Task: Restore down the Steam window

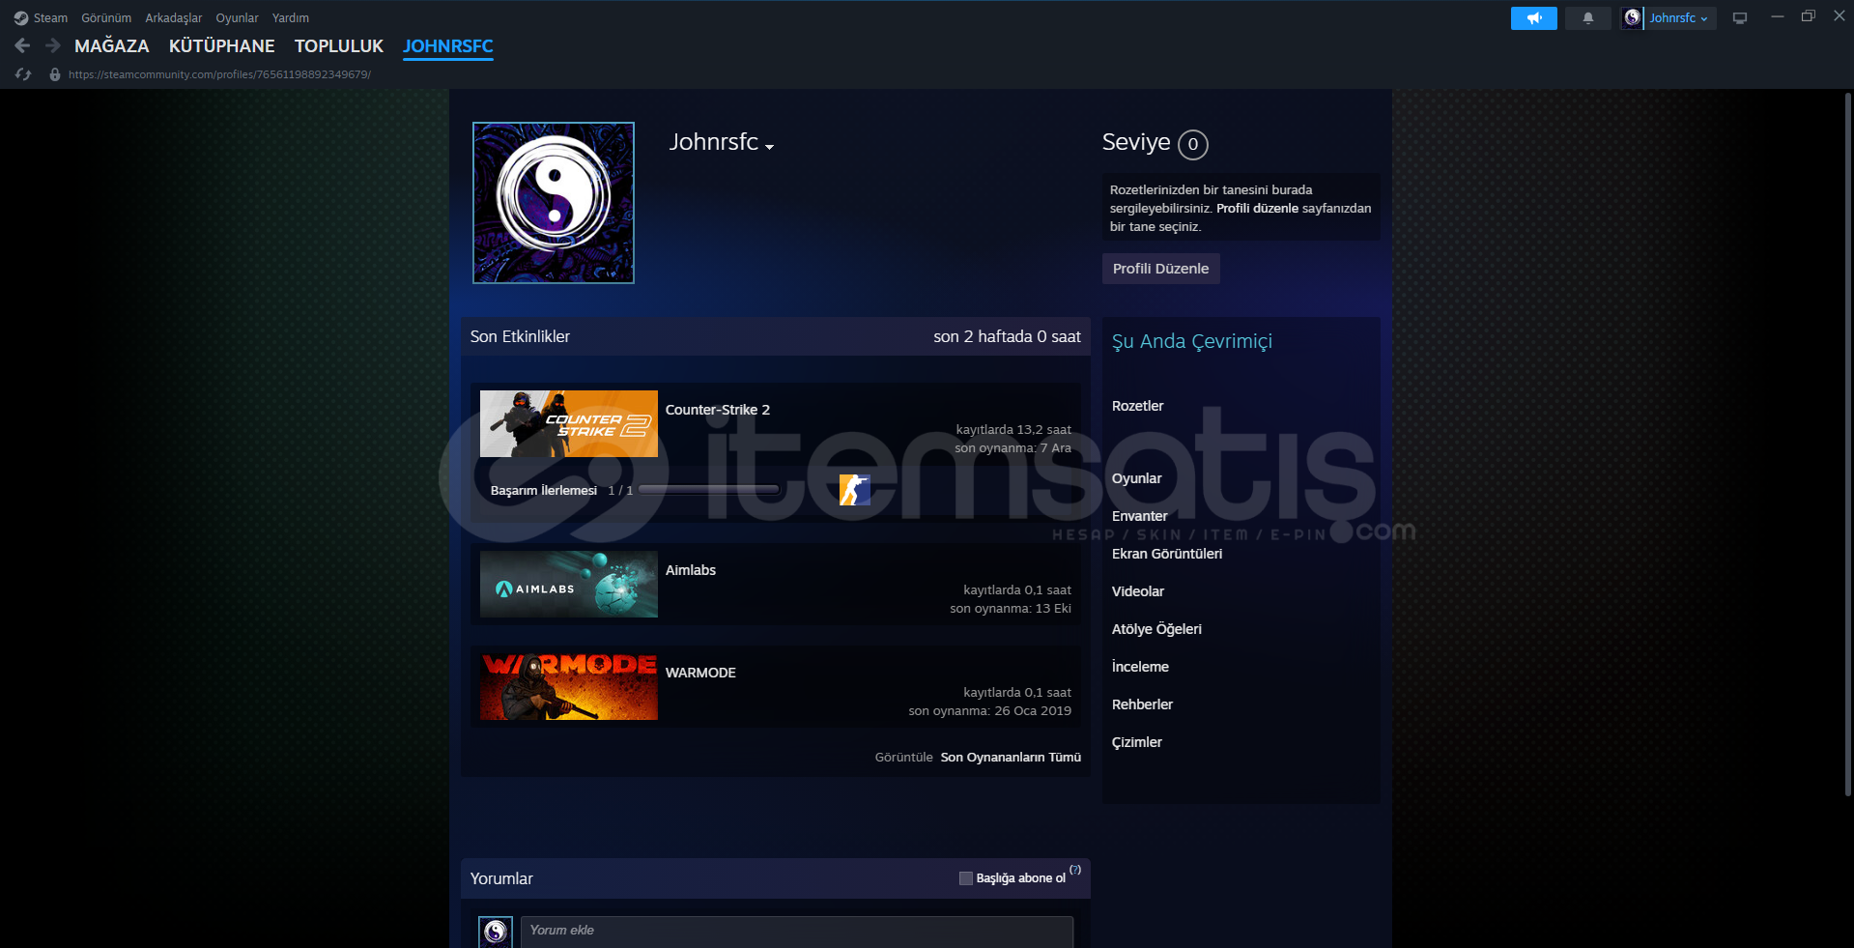Action: click(1808, 16)
